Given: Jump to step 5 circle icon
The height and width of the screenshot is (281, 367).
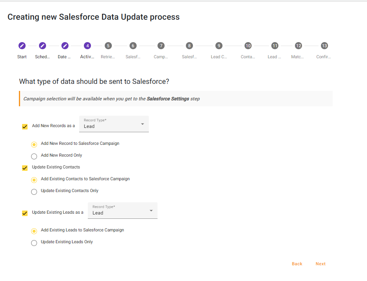Looking at the screenshot, I should [108, 46].
